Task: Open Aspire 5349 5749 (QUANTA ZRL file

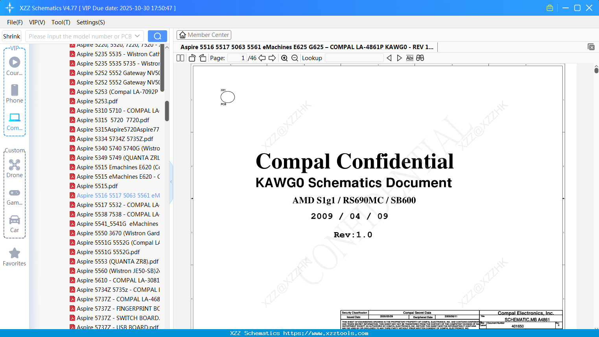Action: 114,158
